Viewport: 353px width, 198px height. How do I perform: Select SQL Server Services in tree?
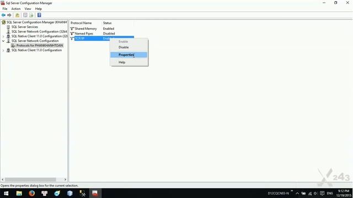pyautogui.click(x=24, y=27)
